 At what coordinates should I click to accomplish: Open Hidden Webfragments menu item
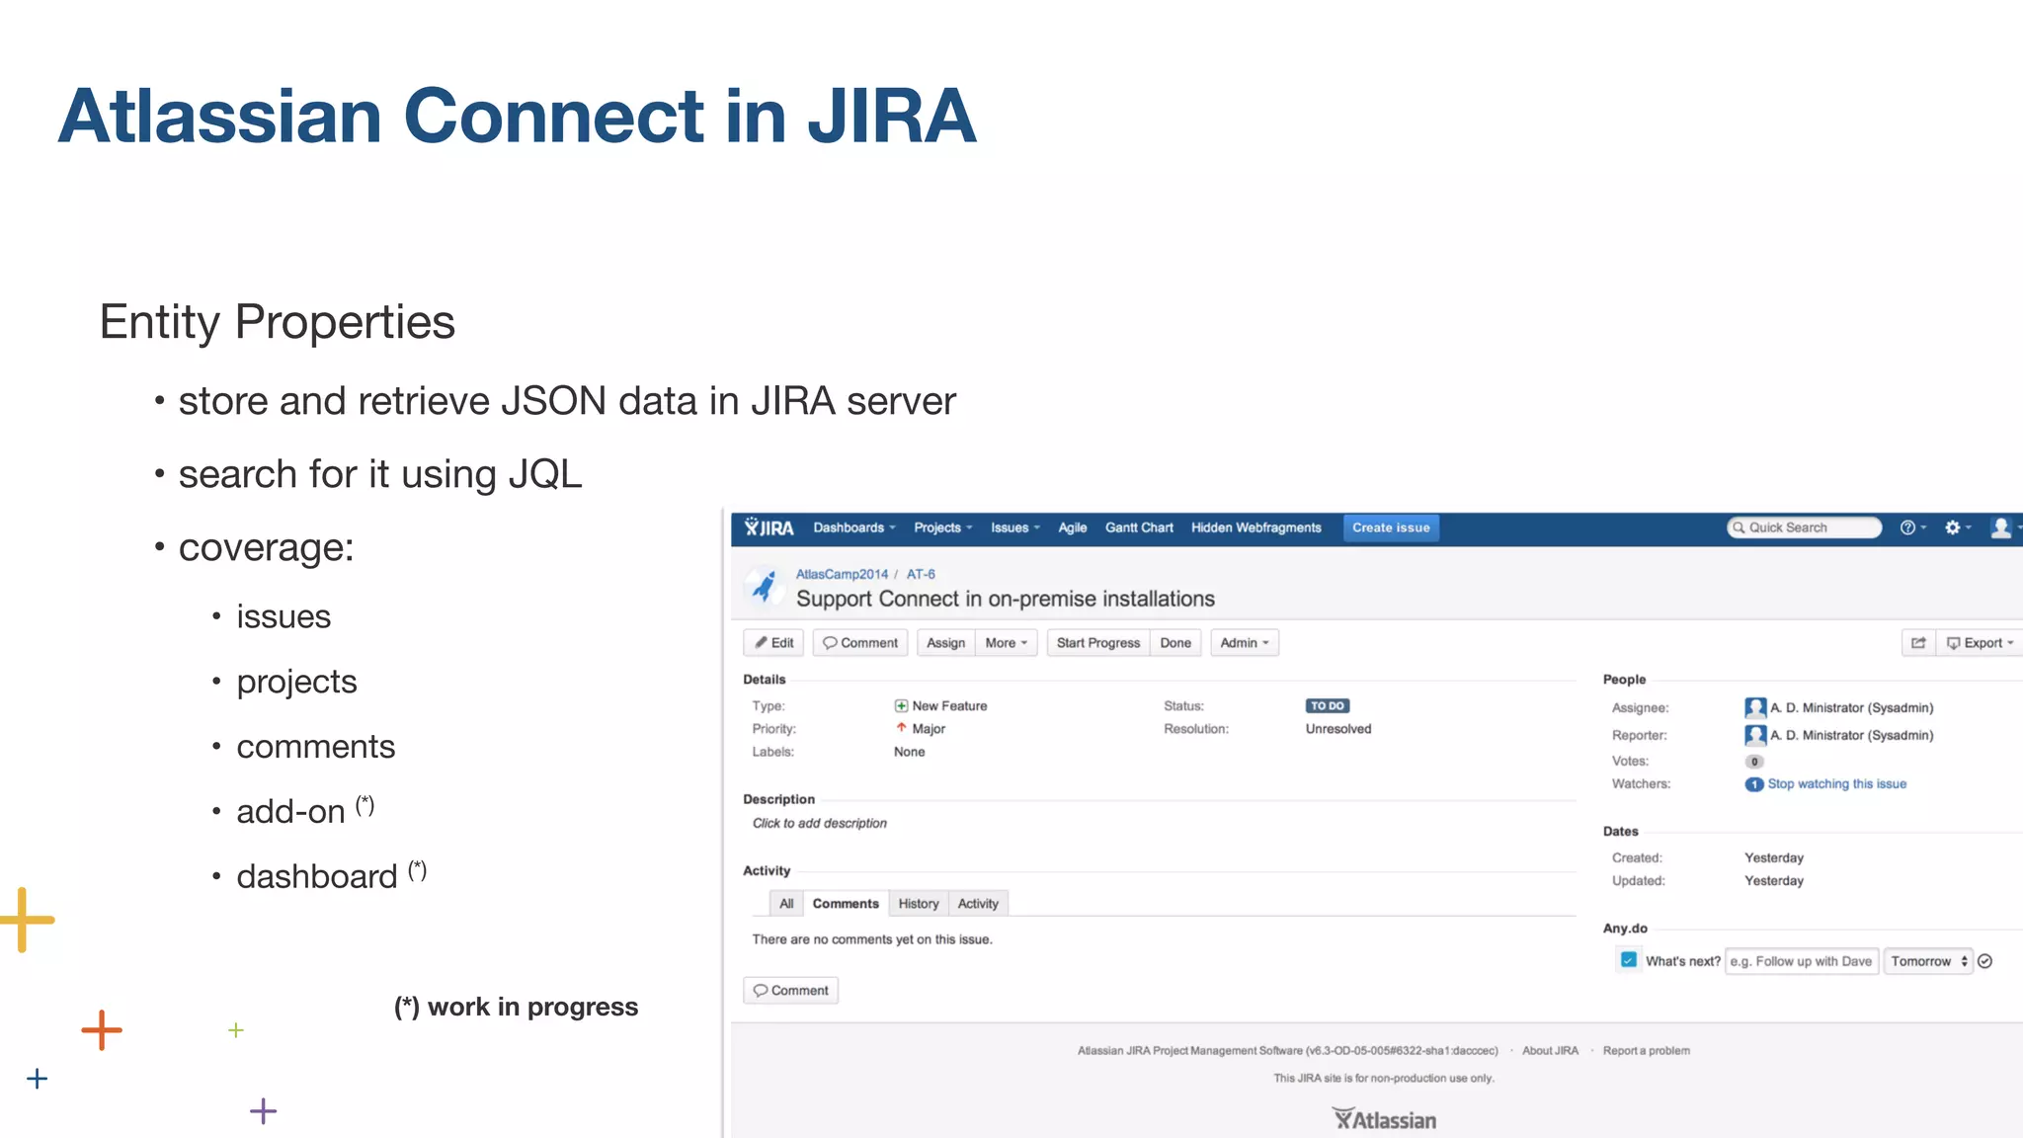click(x=1255, y=528)
